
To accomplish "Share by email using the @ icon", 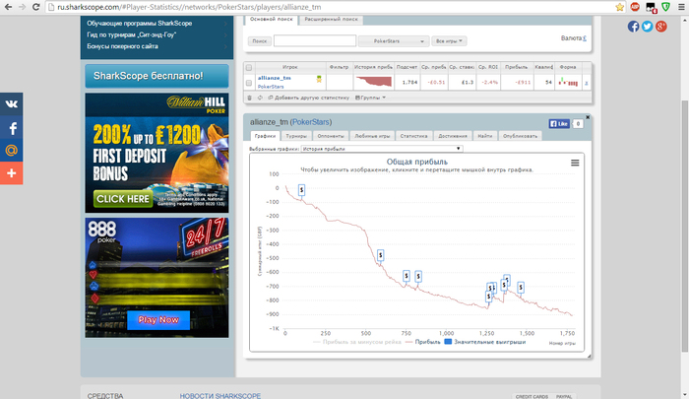I will (12, 151).
